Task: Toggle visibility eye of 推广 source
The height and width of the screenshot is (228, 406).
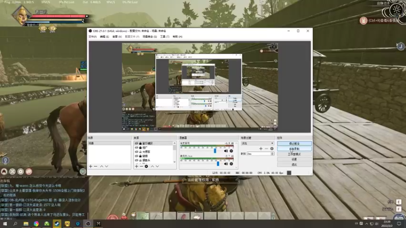Action: [x=137, y=147]
